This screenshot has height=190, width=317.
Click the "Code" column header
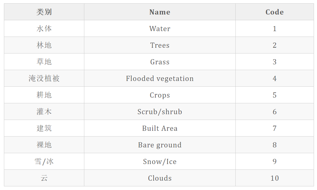[x=274, y=12]
